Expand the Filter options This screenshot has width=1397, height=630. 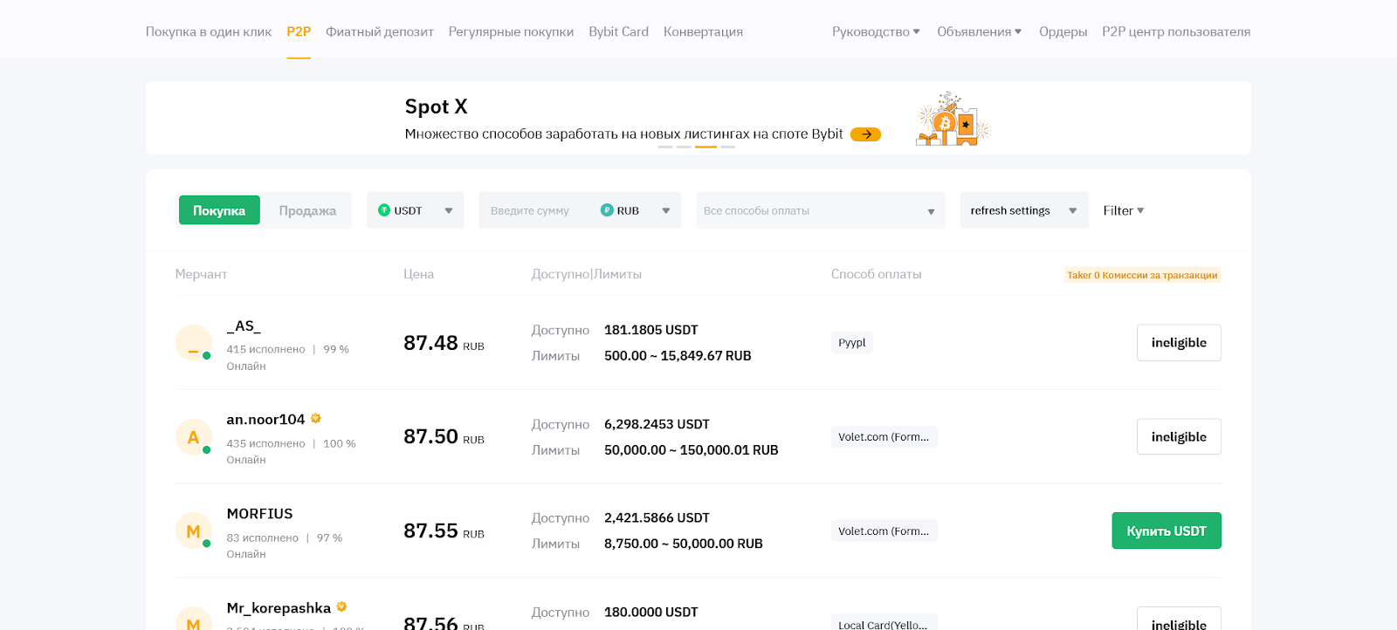pyautogui.click(x=1123, y=210)
